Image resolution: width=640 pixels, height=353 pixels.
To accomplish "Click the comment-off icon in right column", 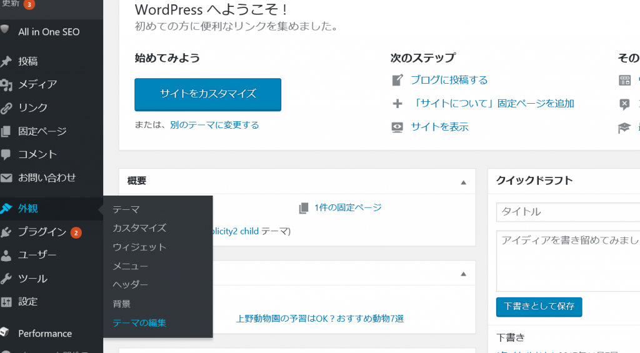I will pyautogui.click(x=624, y=104).
